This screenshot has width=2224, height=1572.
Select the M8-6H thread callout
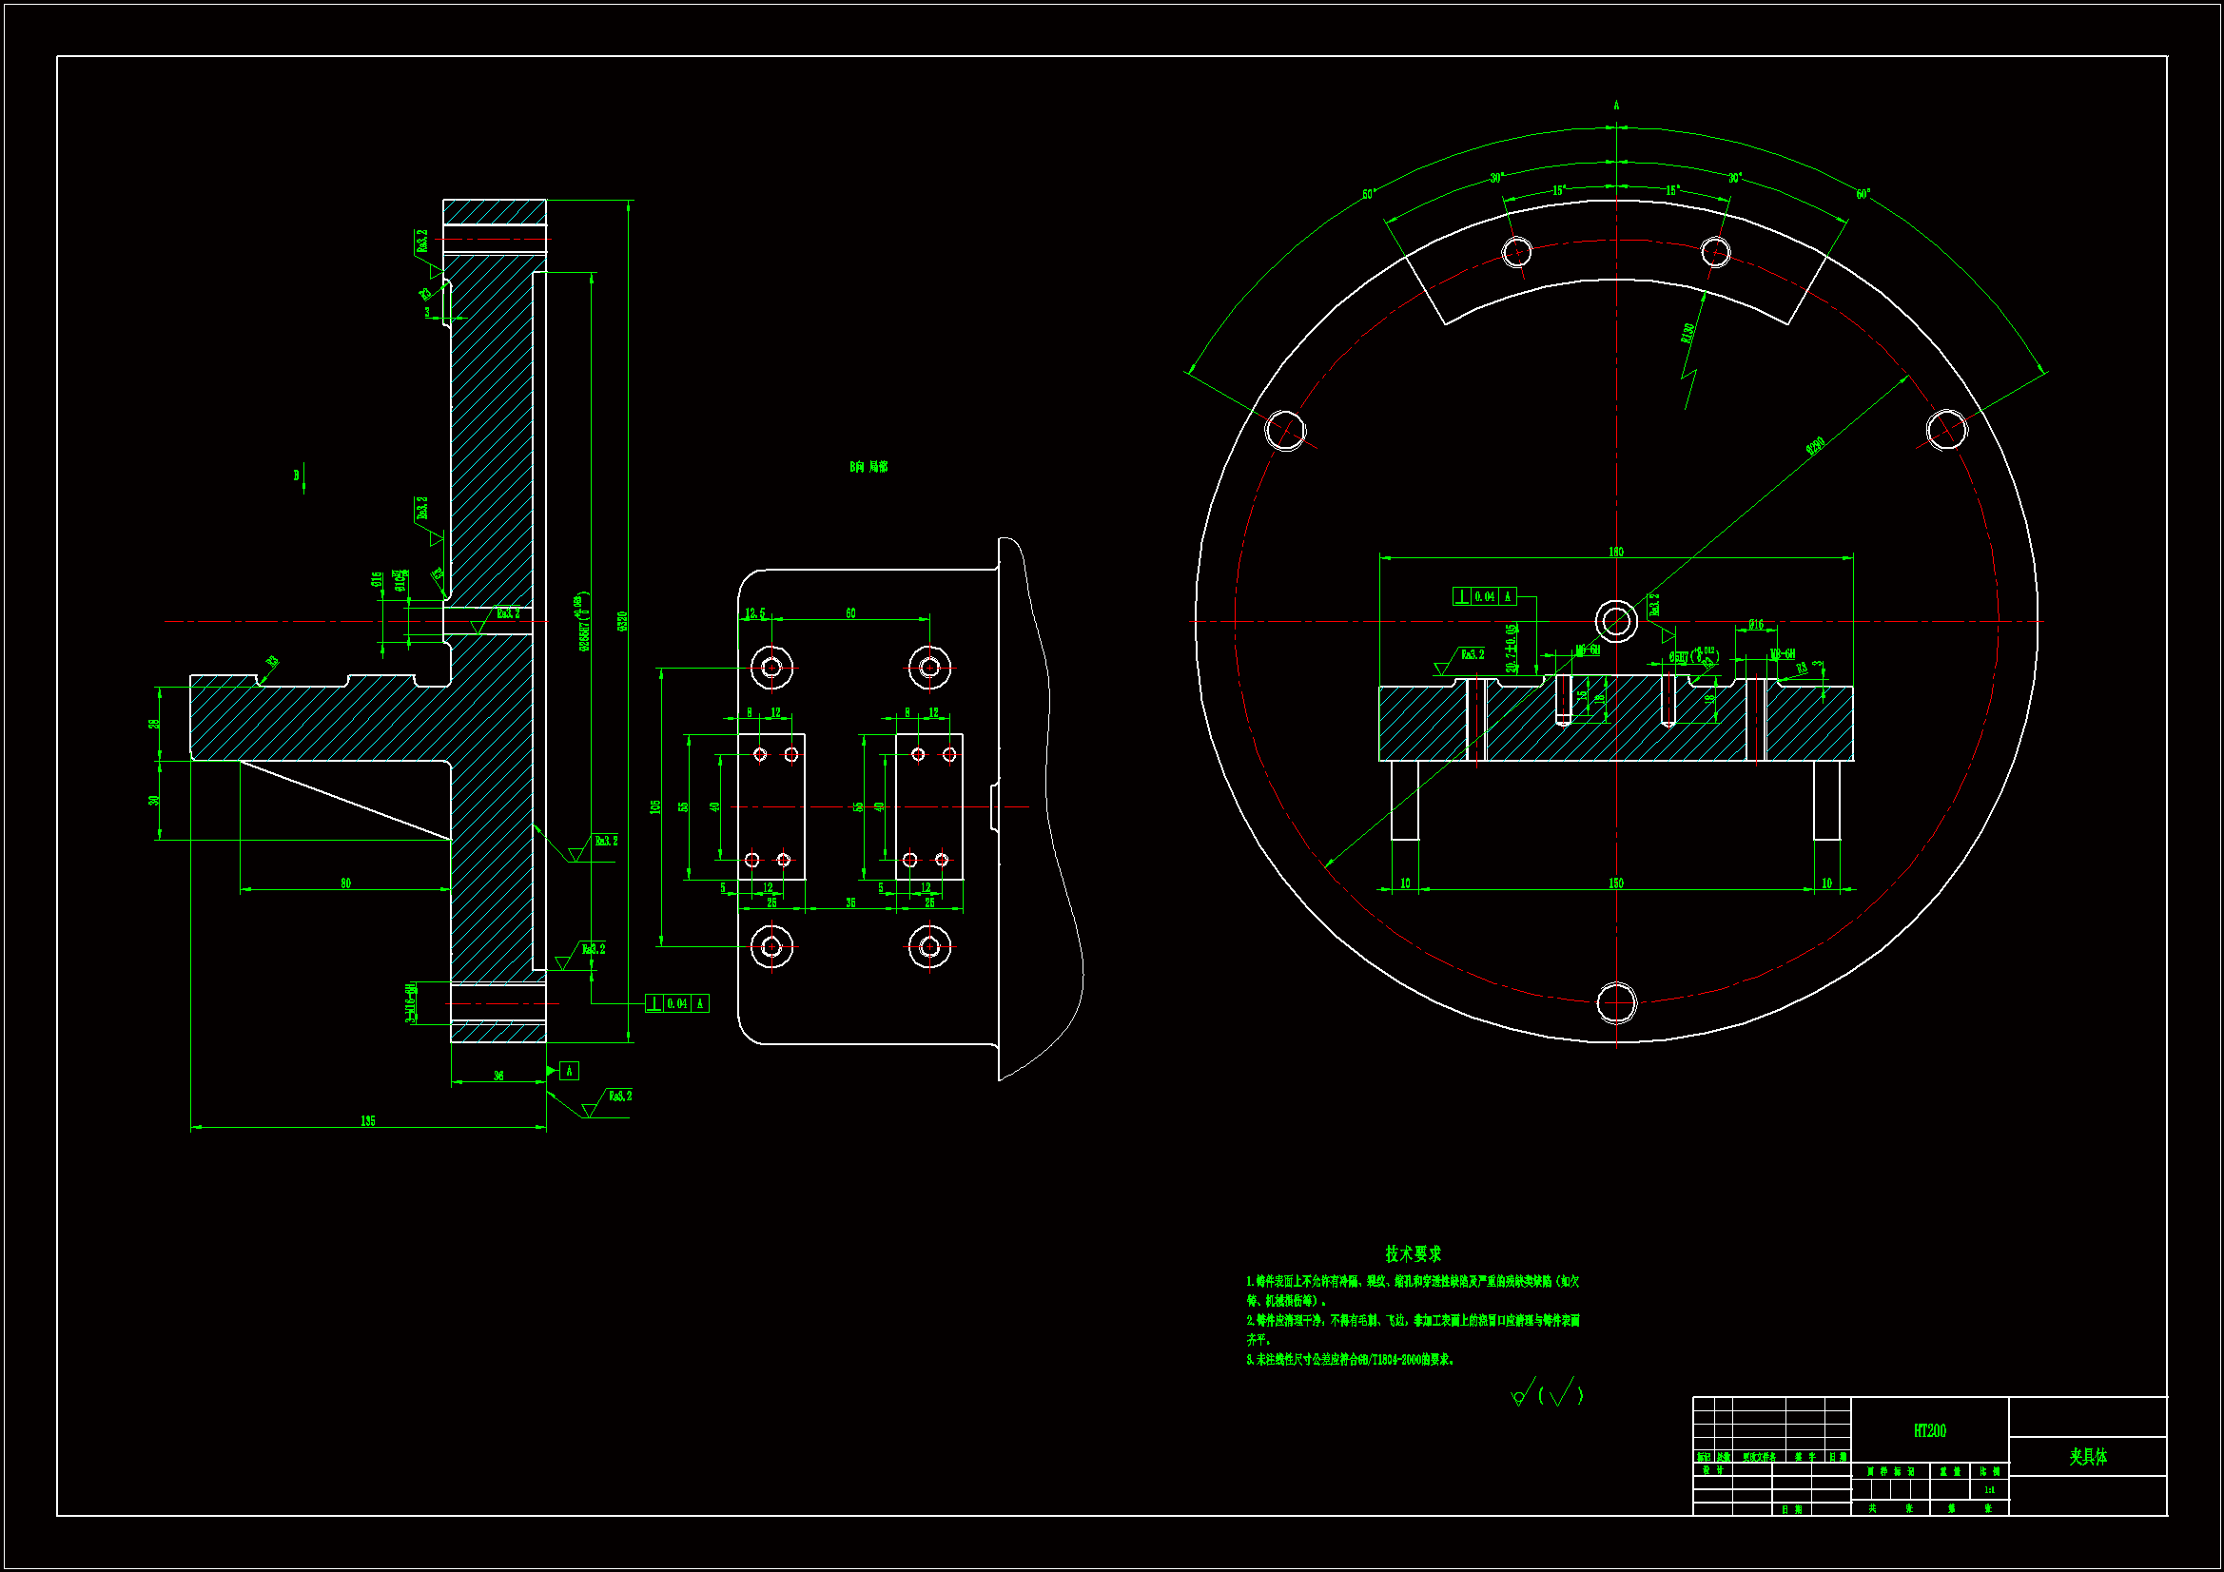1782,654
